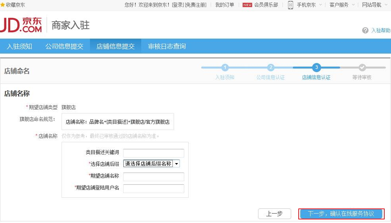Click the 店铺命名 section heading
Viewport: 391px width, 223px height.
pos(17,71)
